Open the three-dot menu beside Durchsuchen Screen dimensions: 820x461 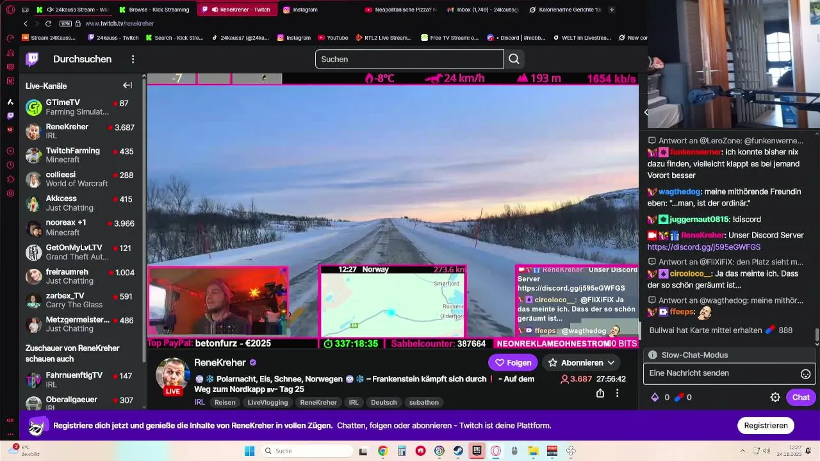(x=133, y=60)
